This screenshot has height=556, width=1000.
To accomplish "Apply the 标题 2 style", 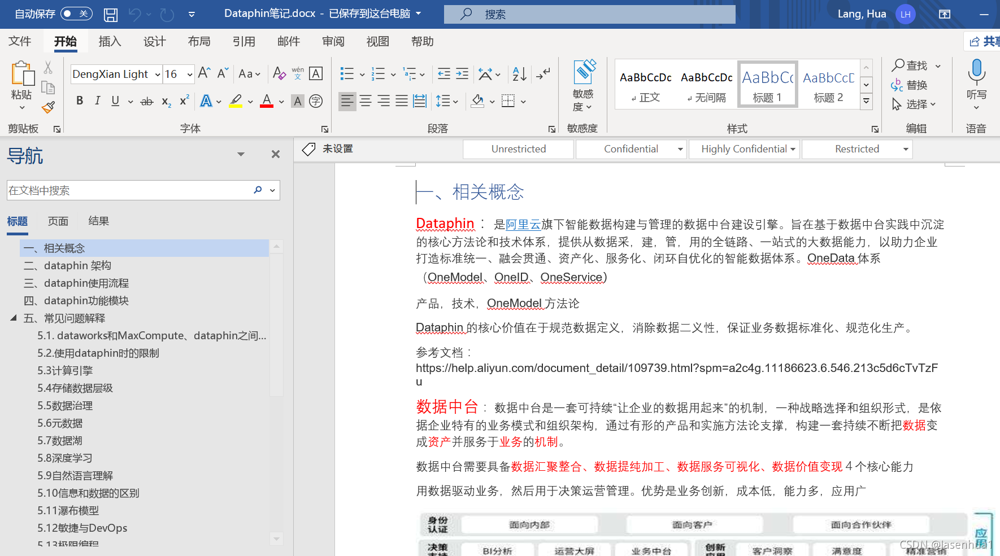I will point(828,85).
